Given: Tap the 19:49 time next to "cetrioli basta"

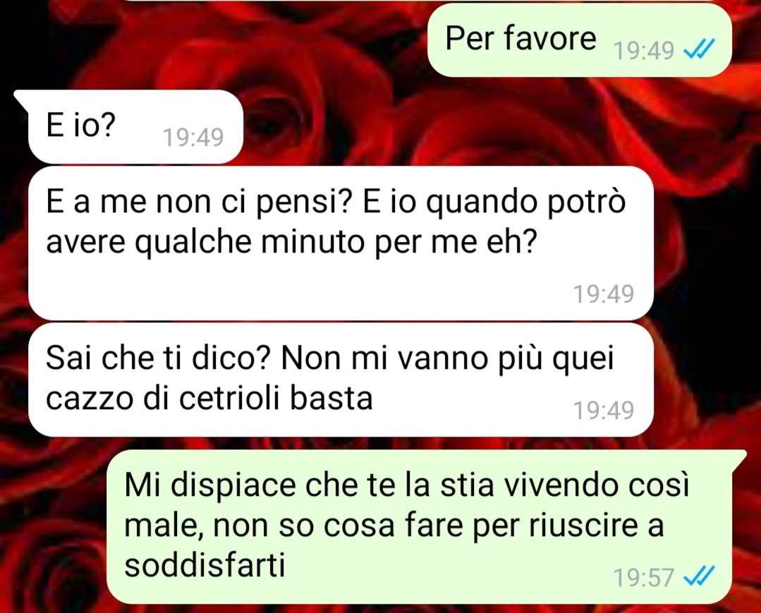Looking at the screenshot, I should pos(603,410).
